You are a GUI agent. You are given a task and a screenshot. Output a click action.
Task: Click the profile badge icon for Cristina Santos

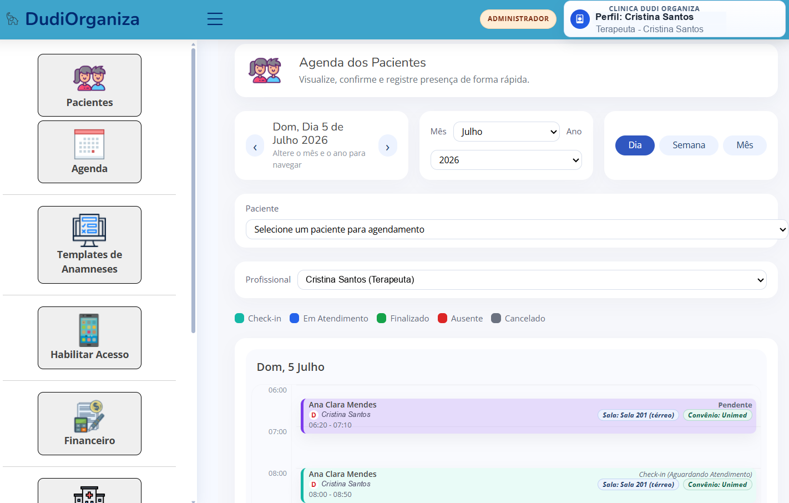pyautogui.click(x=580, y=19)
